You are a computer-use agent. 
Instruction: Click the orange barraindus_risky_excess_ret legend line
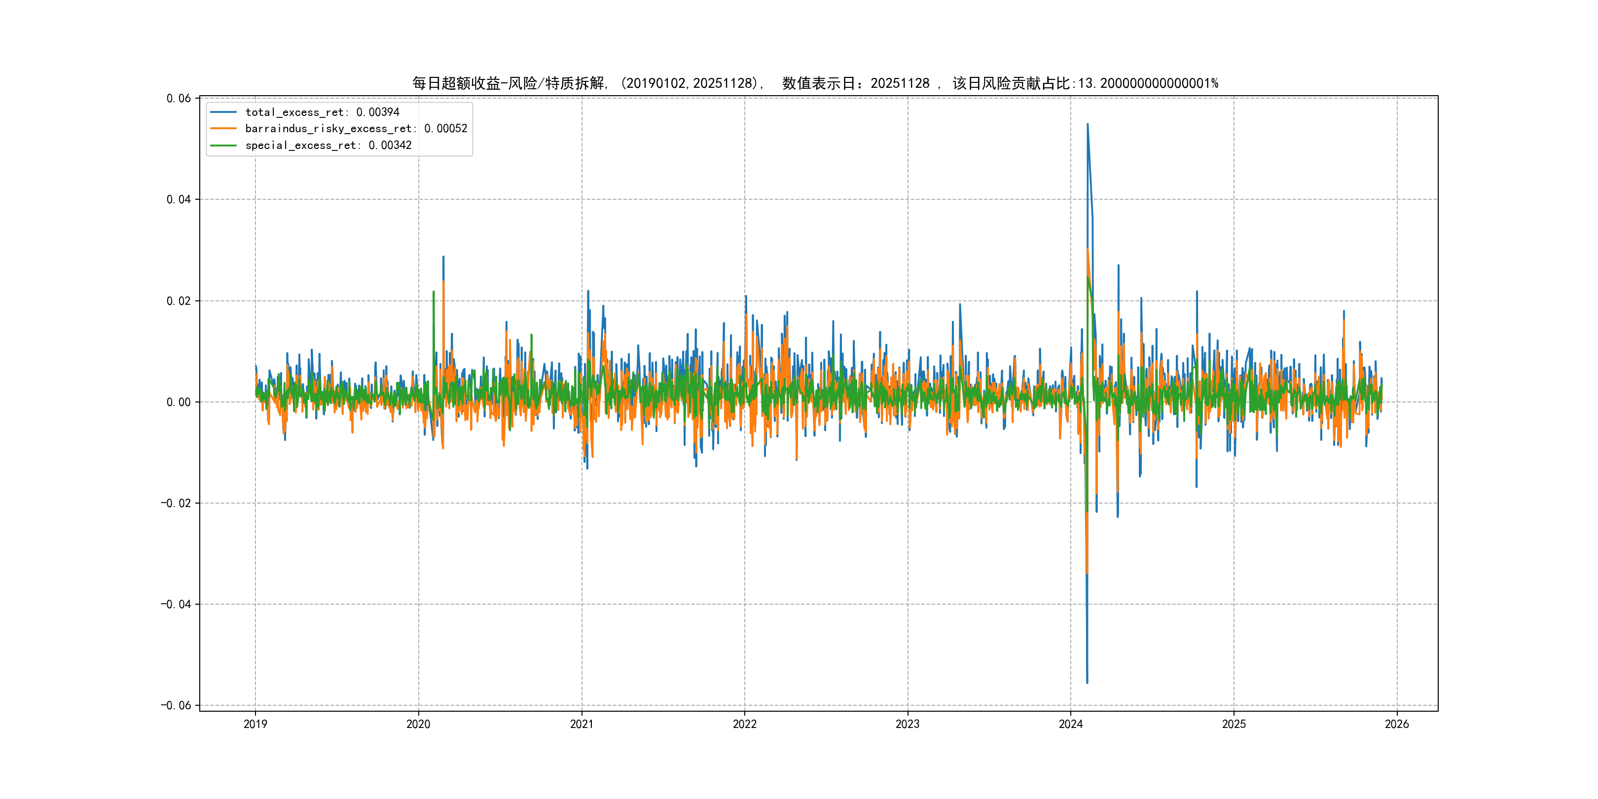coord(223,128)
